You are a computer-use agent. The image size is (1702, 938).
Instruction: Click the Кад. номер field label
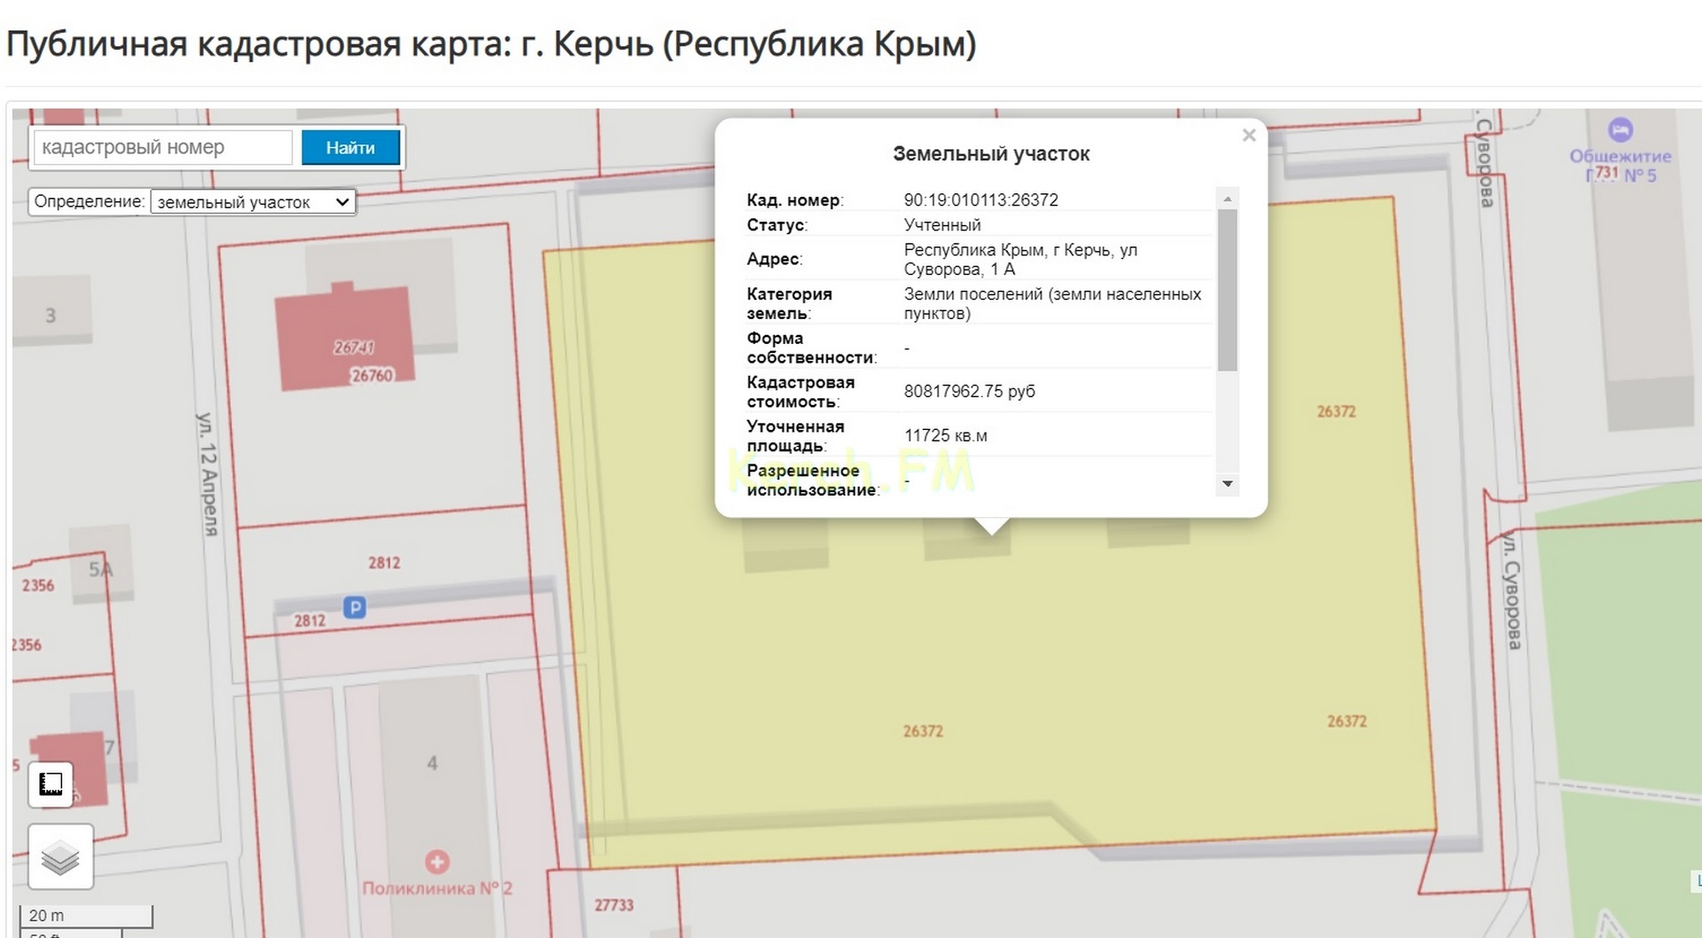795,200
